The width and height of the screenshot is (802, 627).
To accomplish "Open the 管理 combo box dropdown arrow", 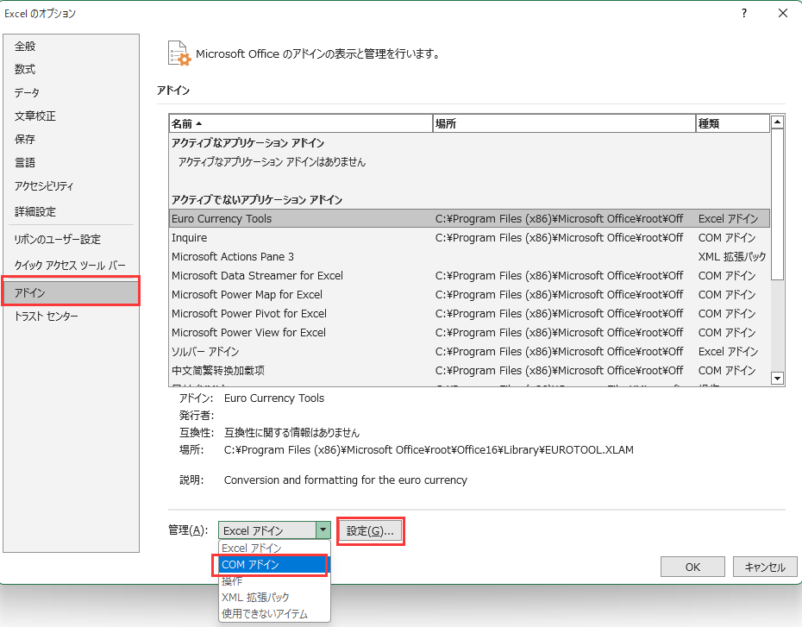I will tap(323, 530).
